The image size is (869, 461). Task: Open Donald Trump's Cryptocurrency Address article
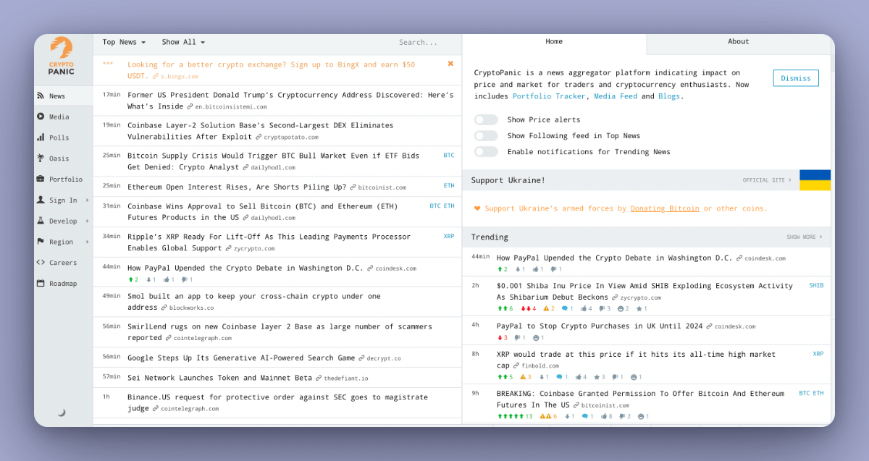coord(290,100)
